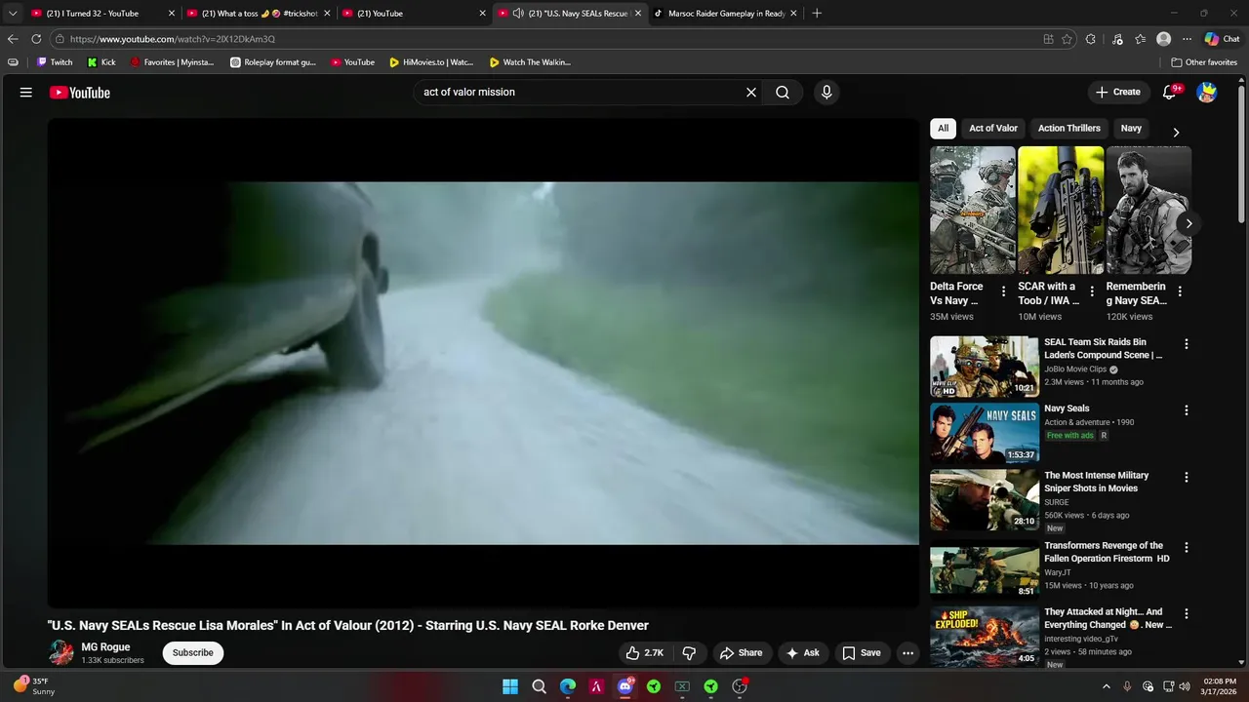Open the Kick bookmark
1249x702 pixels.
(x=101, y=62)
